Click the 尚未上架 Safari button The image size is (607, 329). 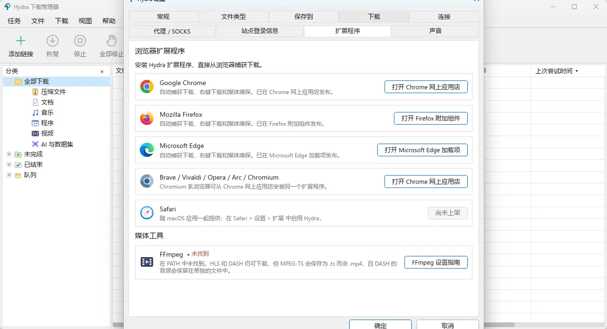click(448, 213)
